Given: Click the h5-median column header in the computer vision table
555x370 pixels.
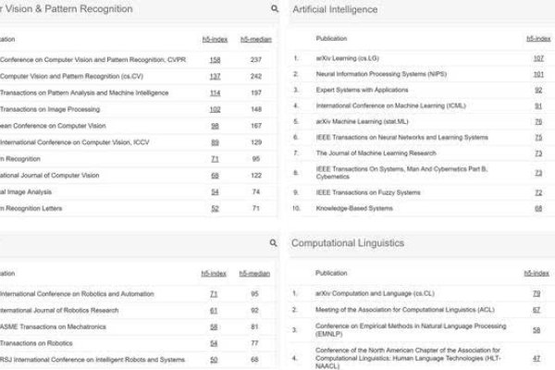Looking at the screenshot, I should click(x=255, y=40).
